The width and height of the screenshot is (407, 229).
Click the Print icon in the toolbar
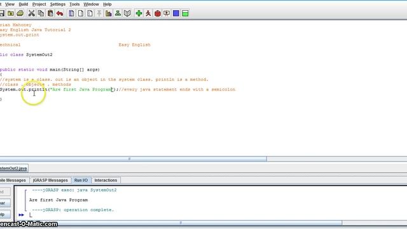coord(20,13)
